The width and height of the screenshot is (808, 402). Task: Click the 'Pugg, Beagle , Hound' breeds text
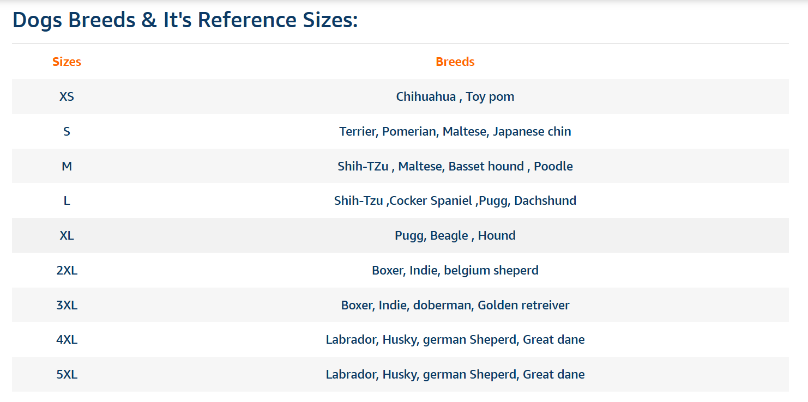[x=455, y=235]
